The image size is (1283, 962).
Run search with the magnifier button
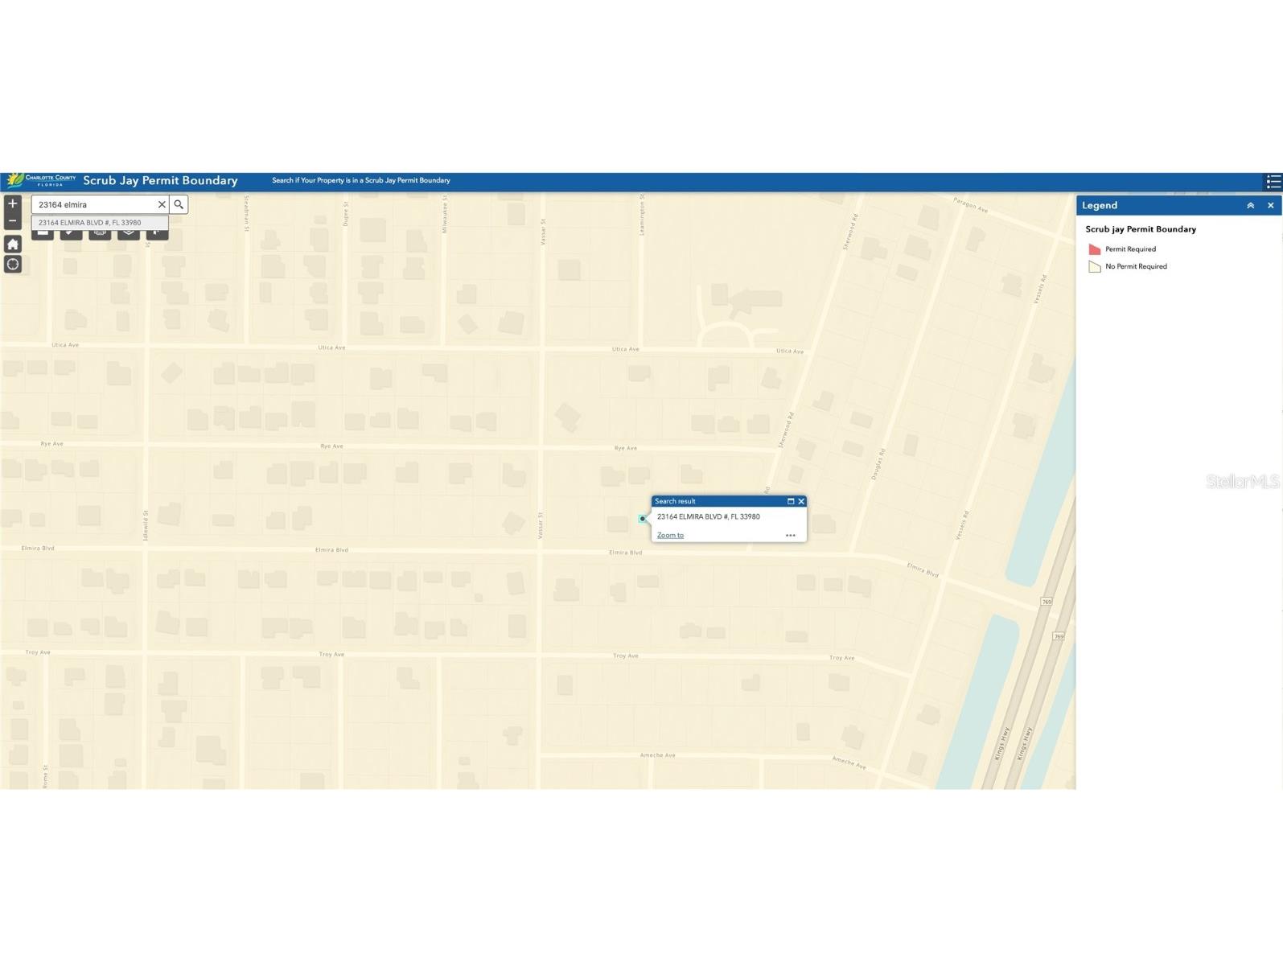point(179,204)
